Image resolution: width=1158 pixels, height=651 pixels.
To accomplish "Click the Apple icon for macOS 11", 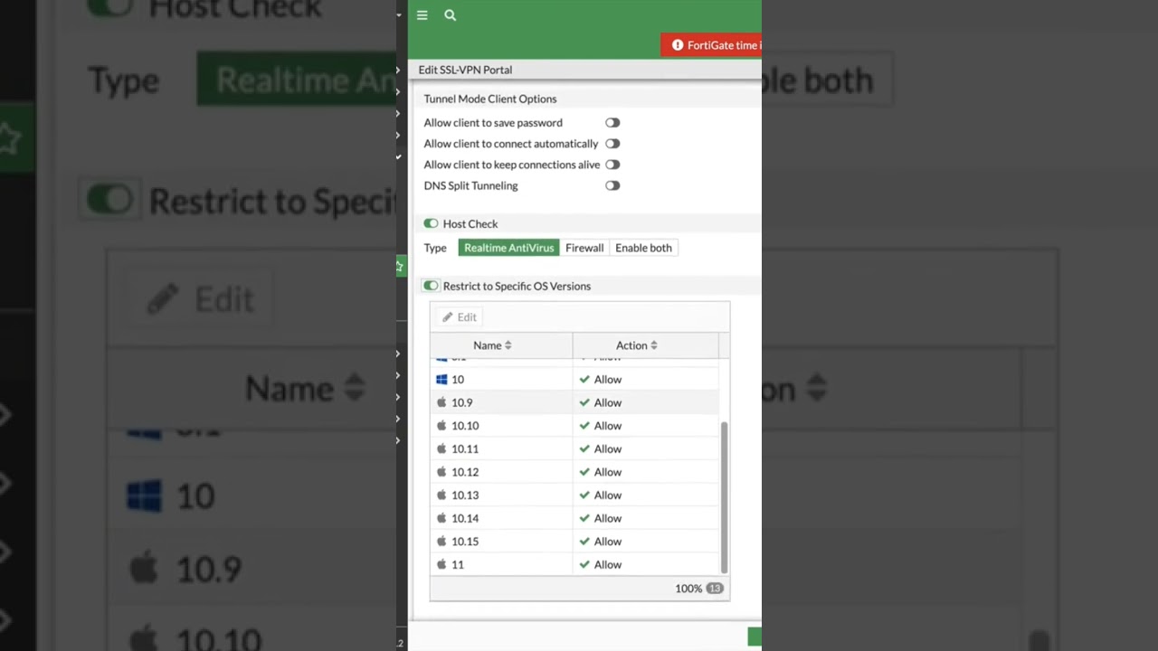I will [x=441, y=564].
